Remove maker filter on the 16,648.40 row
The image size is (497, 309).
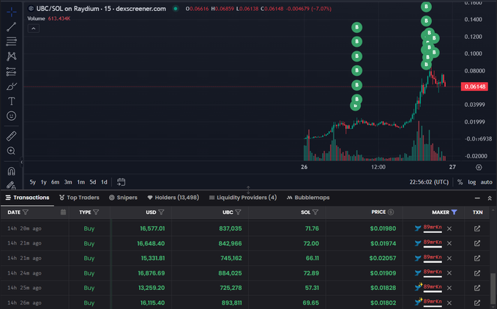point(449,243)
